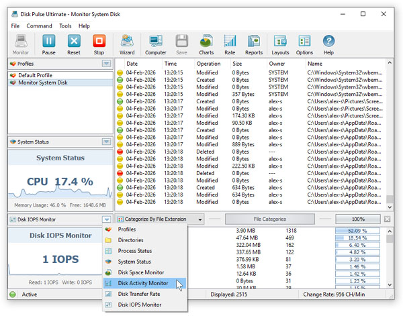Open the Computer toolbar icon
This screenshot has width=403, height=316.
pos(156,44)
